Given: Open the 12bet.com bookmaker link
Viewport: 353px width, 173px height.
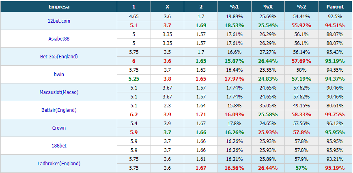Looking at the screenshot, I should coord(59,21).
